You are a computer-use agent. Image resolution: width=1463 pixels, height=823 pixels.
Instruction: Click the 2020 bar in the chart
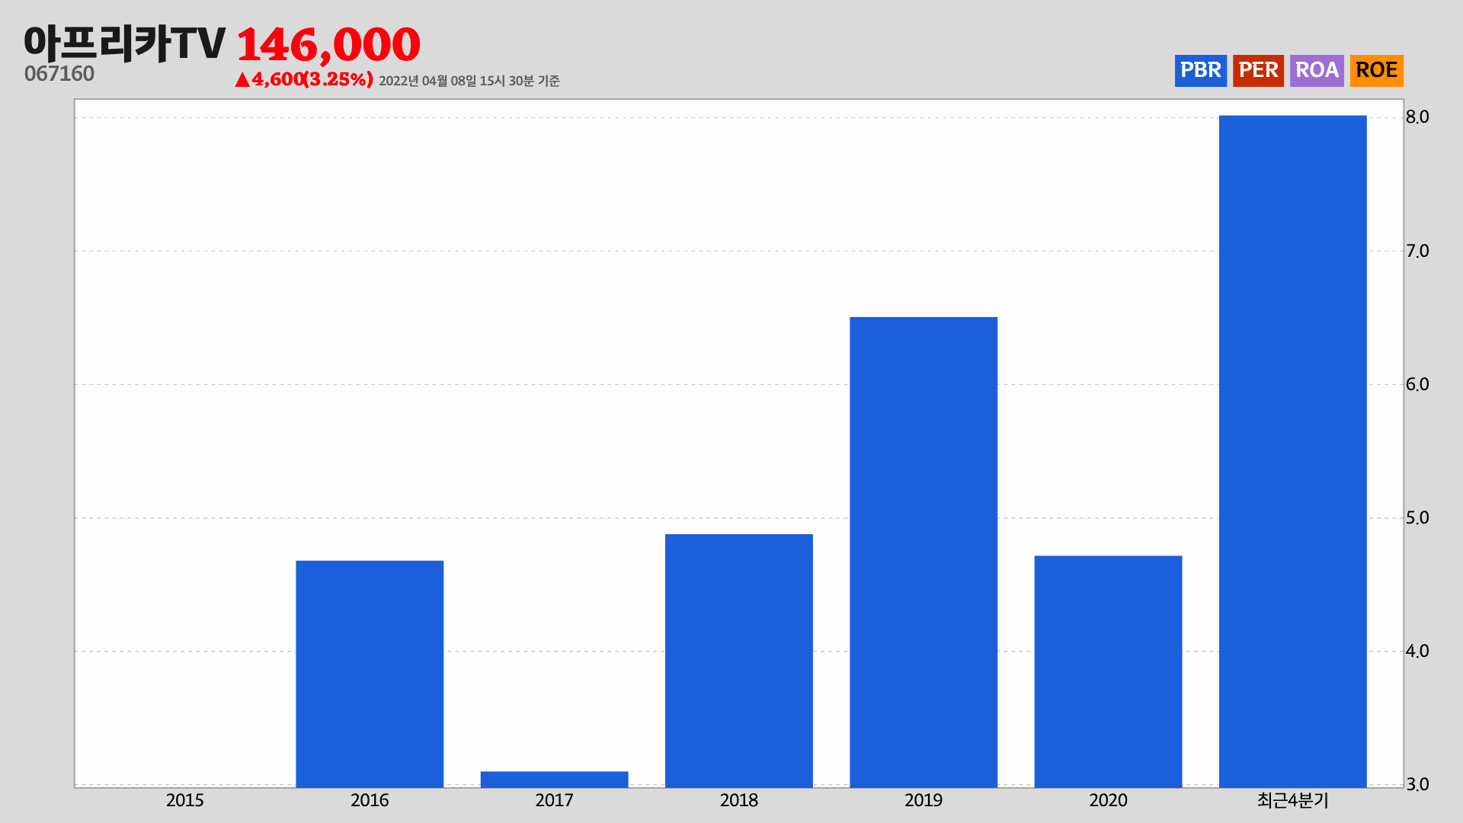click(x=1108, y=671)
